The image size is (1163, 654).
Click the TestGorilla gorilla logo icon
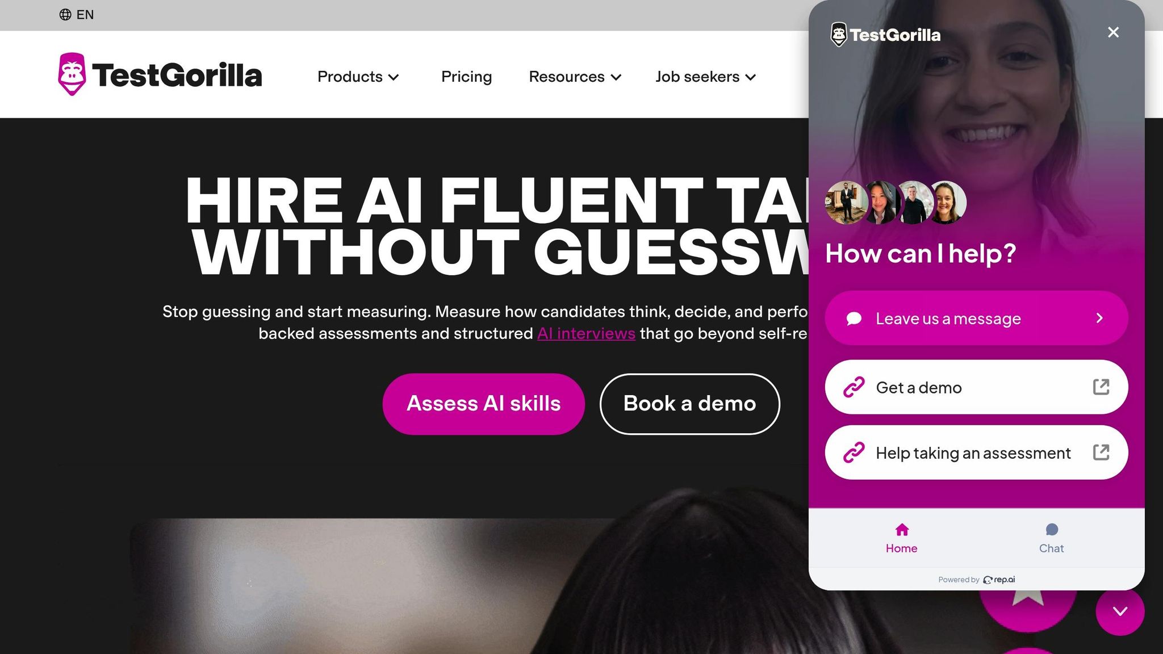click(x=72, y=74)
